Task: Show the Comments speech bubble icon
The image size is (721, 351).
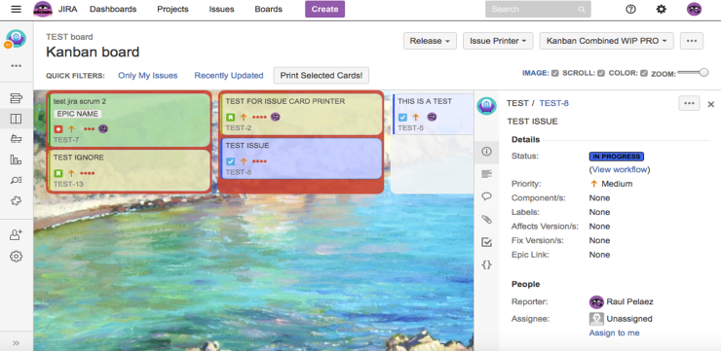Action: (x=486, y=196)
